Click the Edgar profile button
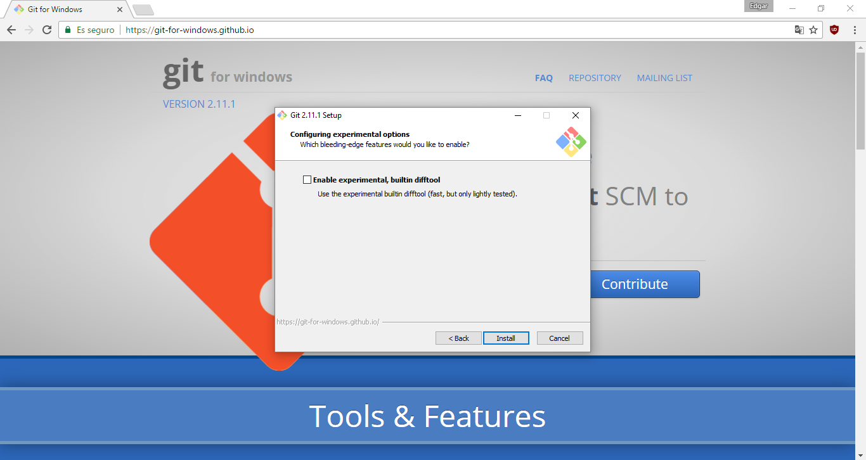Screen dimensions: 866x460 point(759,6)
